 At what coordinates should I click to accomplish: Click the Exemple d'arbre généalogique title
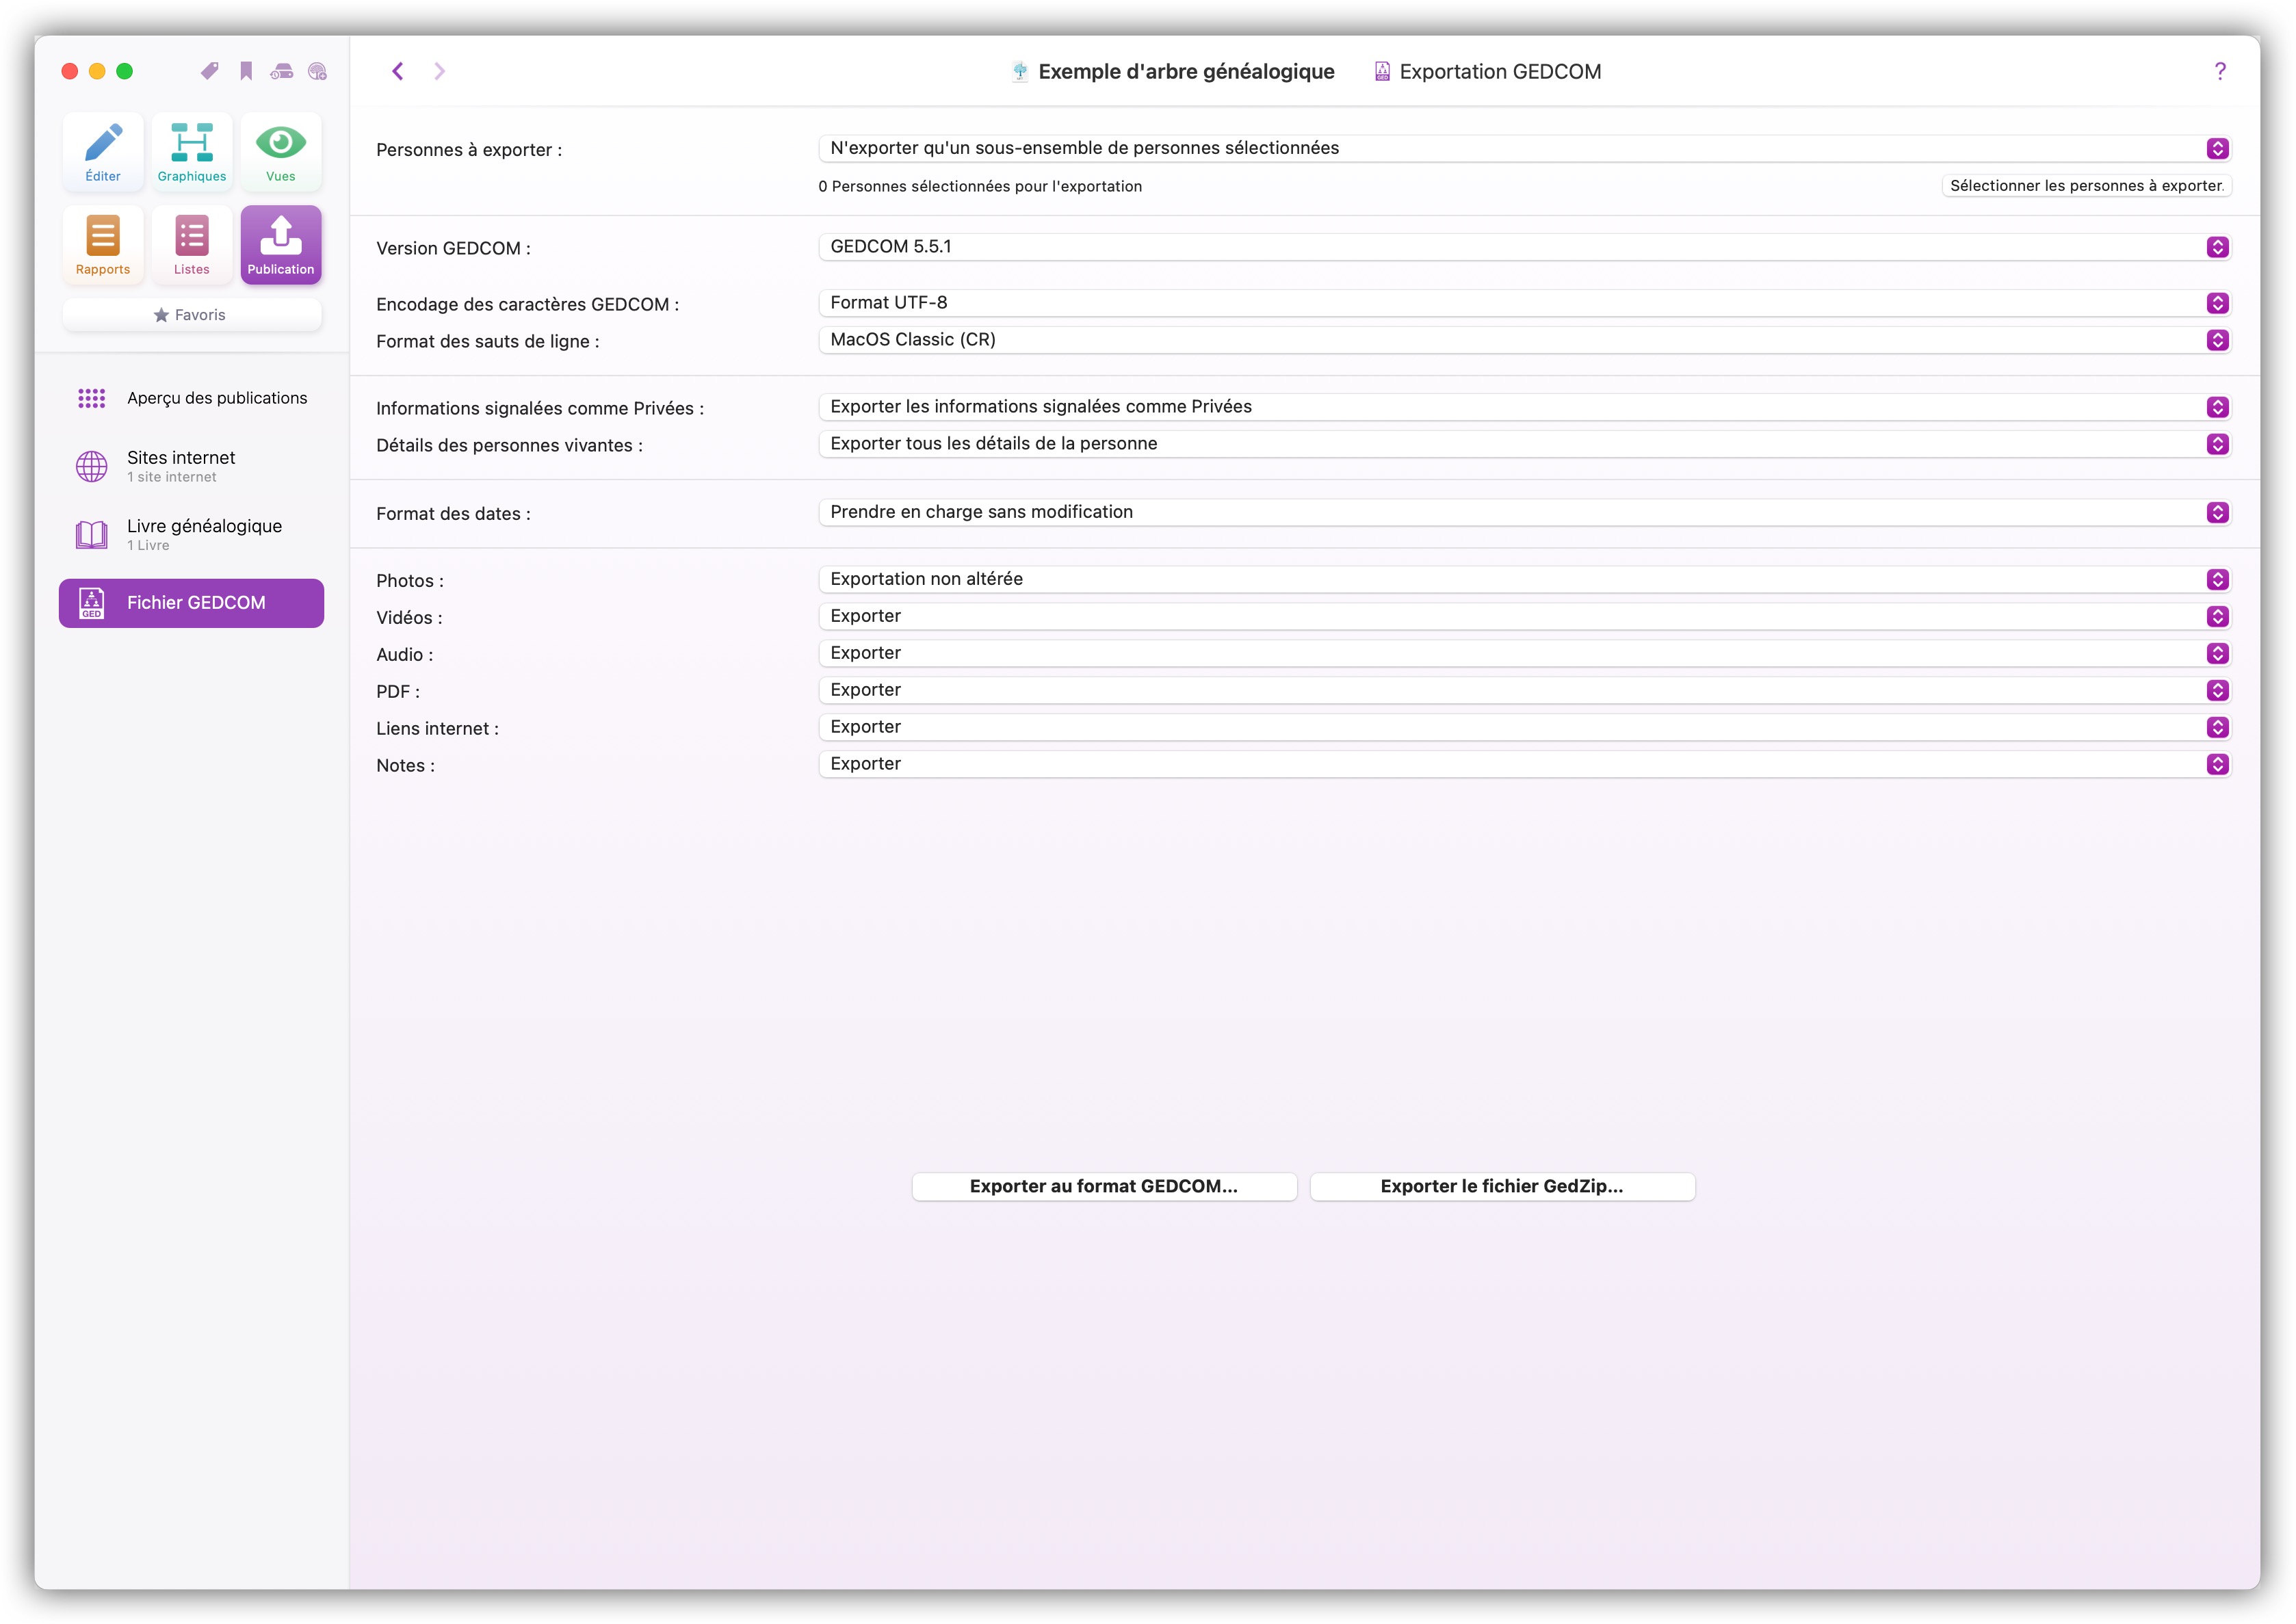tap(1186, 71)
